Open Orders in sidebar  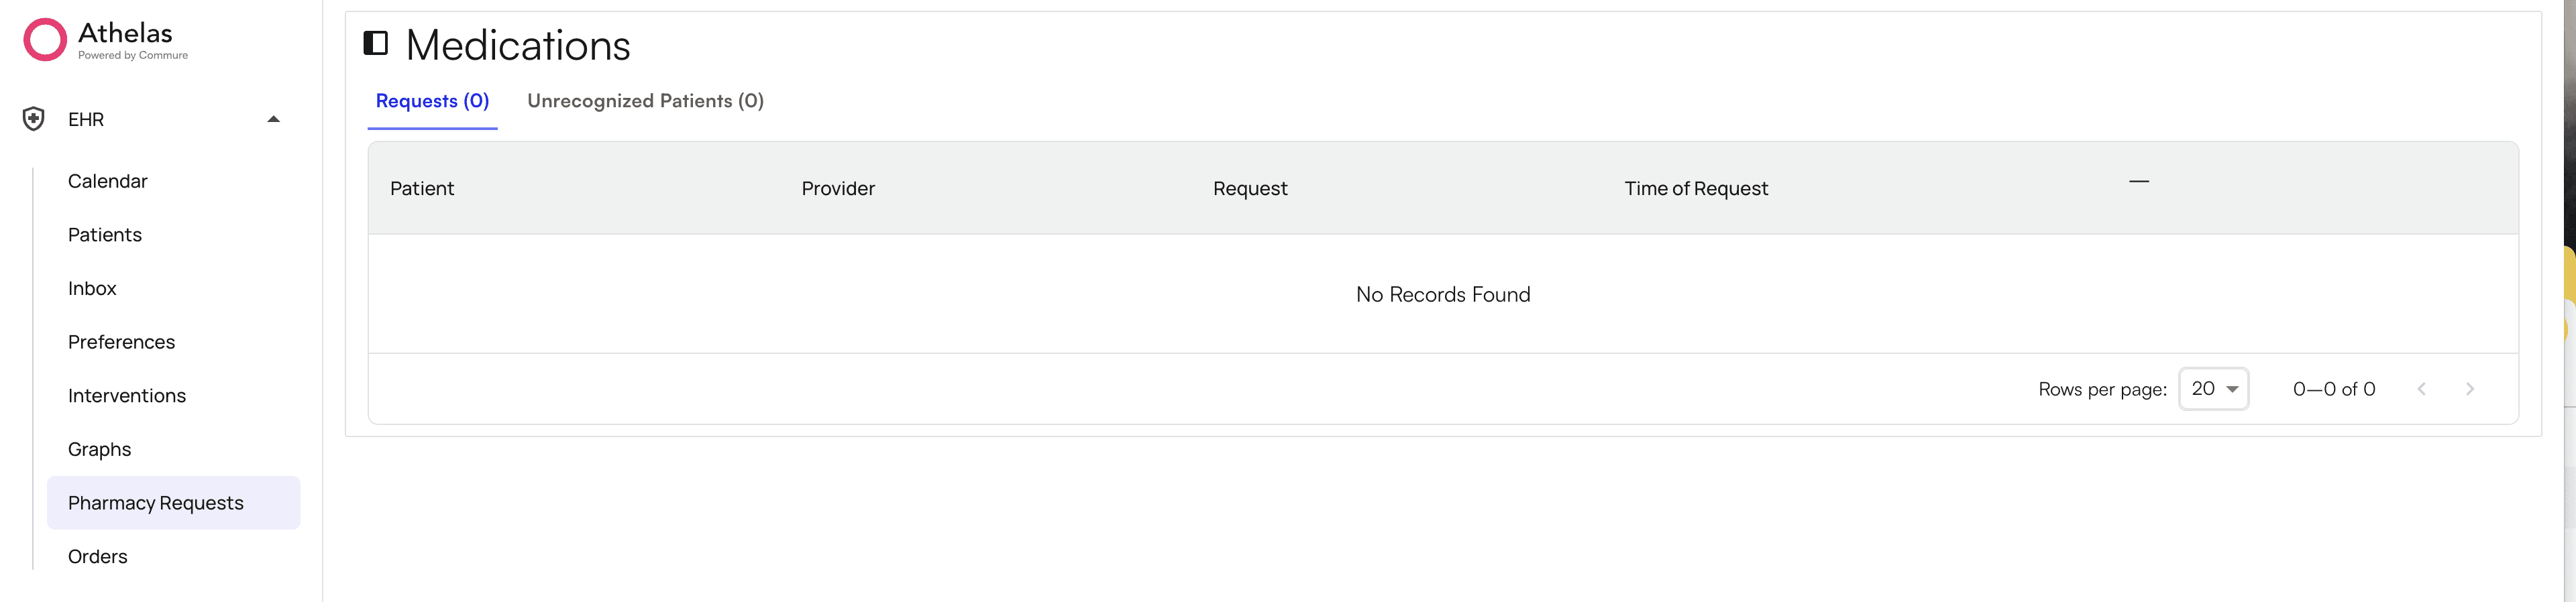click(x=97, y=557)
